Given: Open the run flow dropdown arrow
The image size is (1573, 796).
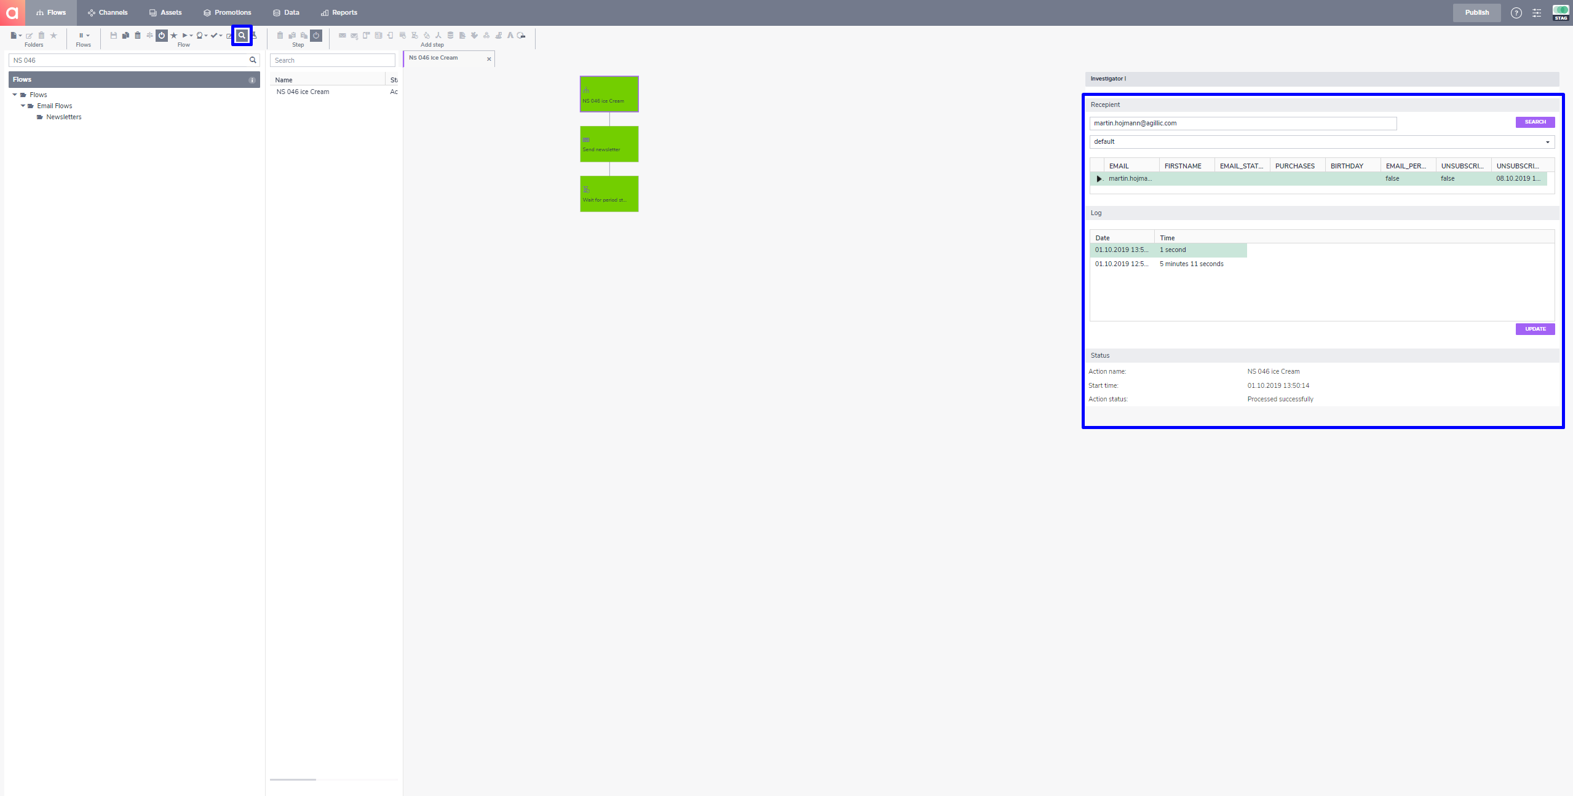Looking at the screenshot, I should tap(191, 36).
